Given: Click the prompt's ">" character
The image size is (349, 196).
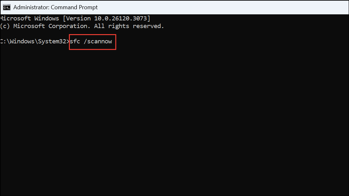Looking at the screenshot, I should pos(68,41).
